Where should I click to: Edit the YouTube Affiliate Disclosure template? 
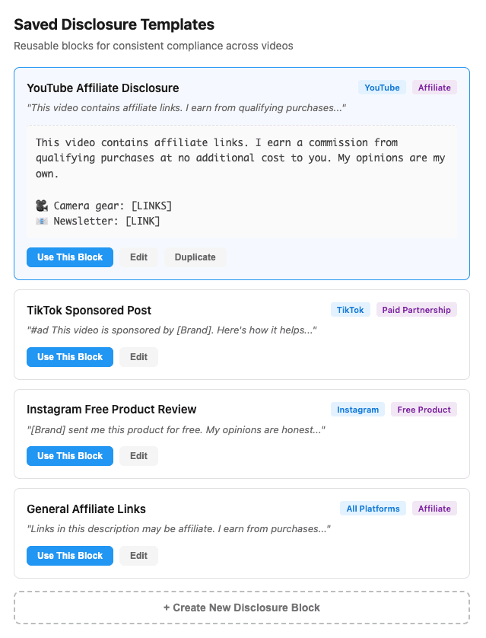[x=138, y=257]
